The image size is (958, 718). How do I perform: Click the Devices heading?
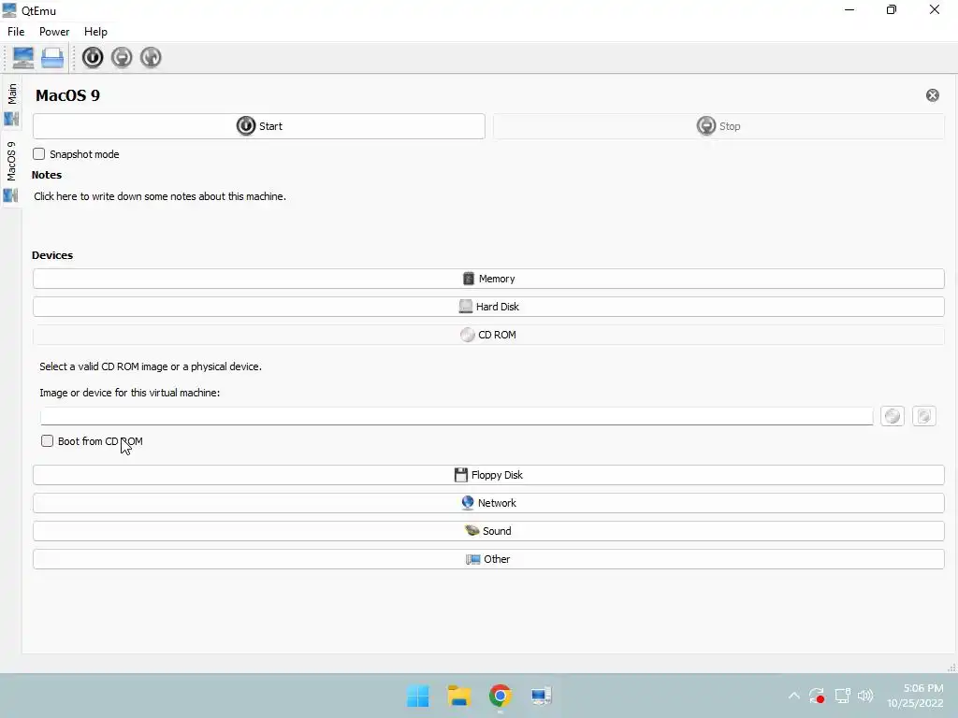52,255
